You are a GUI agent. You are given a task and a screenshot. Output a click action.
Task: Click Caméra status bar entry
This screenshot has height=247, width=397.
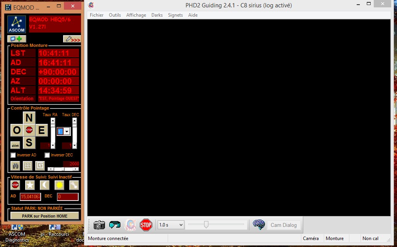point(311,238)
